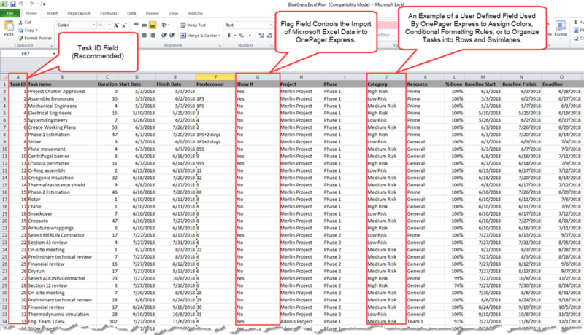Click the Select All corner button
Image resolution: width=584 pixels, height=335 pixels.
(x=4, y=77)
